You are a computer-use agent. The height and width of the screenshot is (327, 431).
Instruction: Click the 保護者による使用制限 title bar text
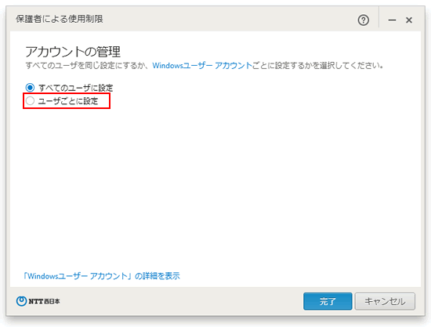(60, 19)
